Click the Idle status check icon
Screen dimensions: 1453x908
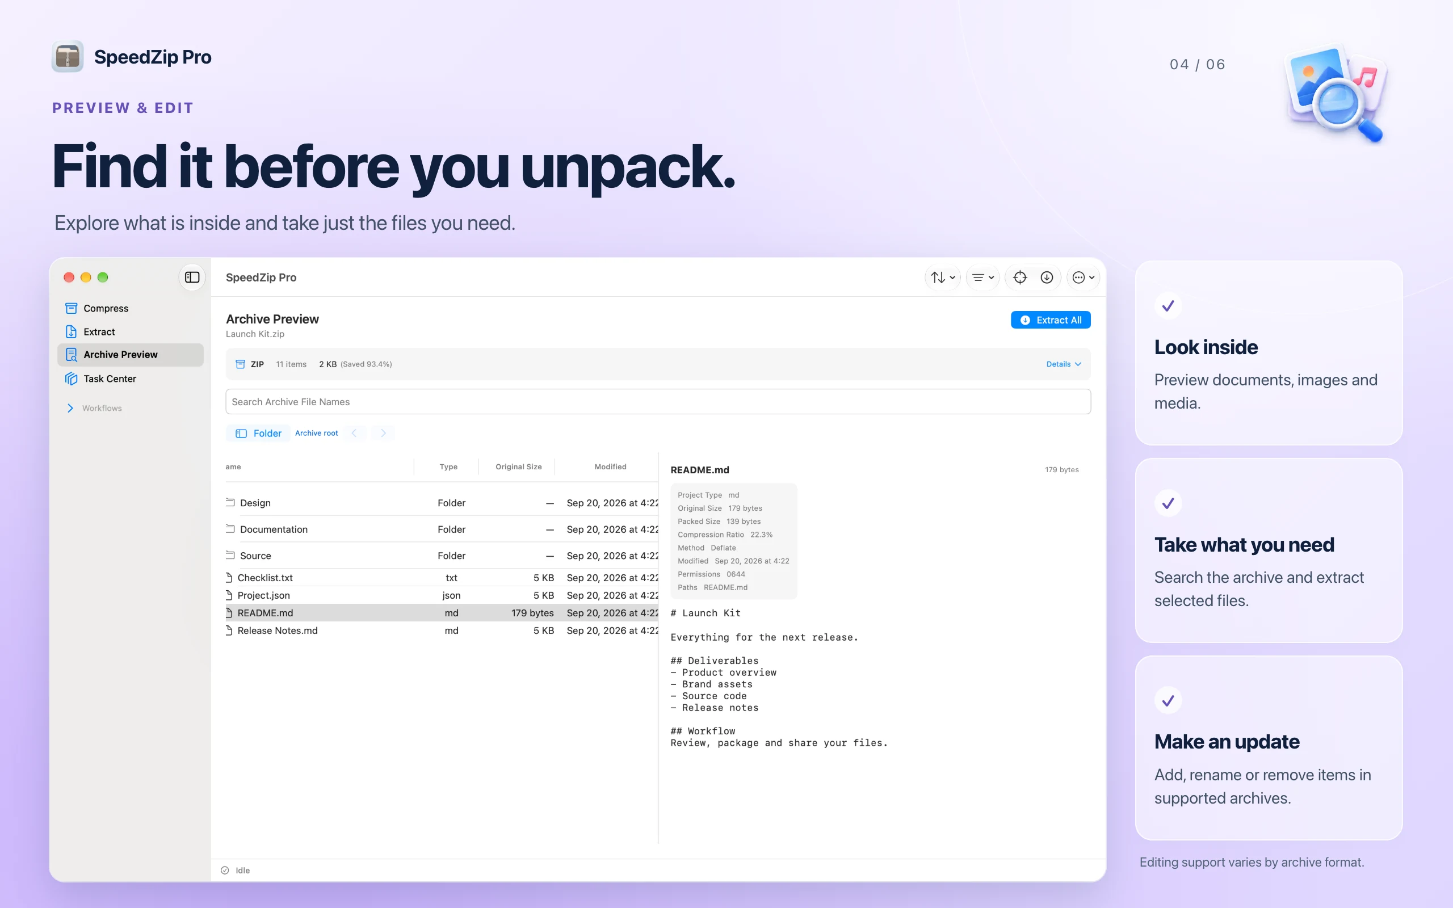point(225,870)
